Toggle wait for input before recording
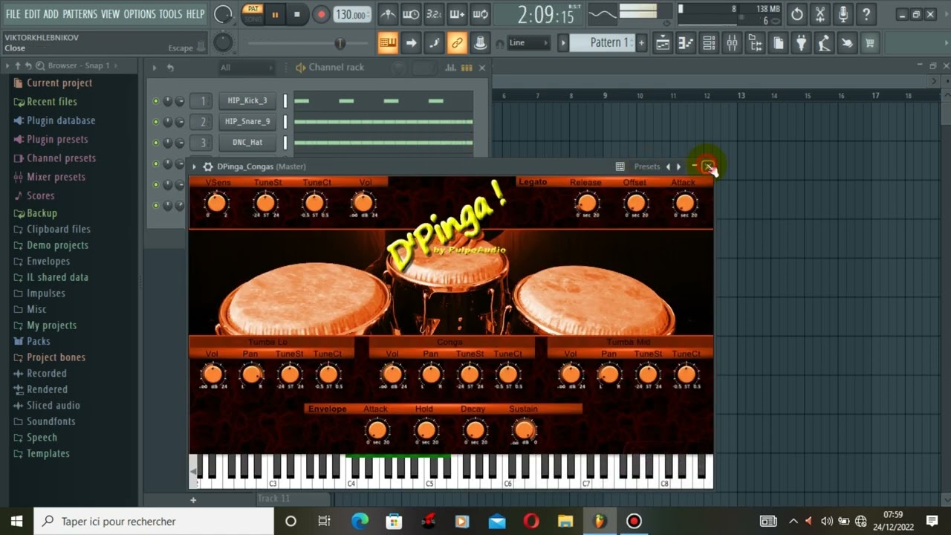Viewport: 951px width, 535px height. coord(410,14)
